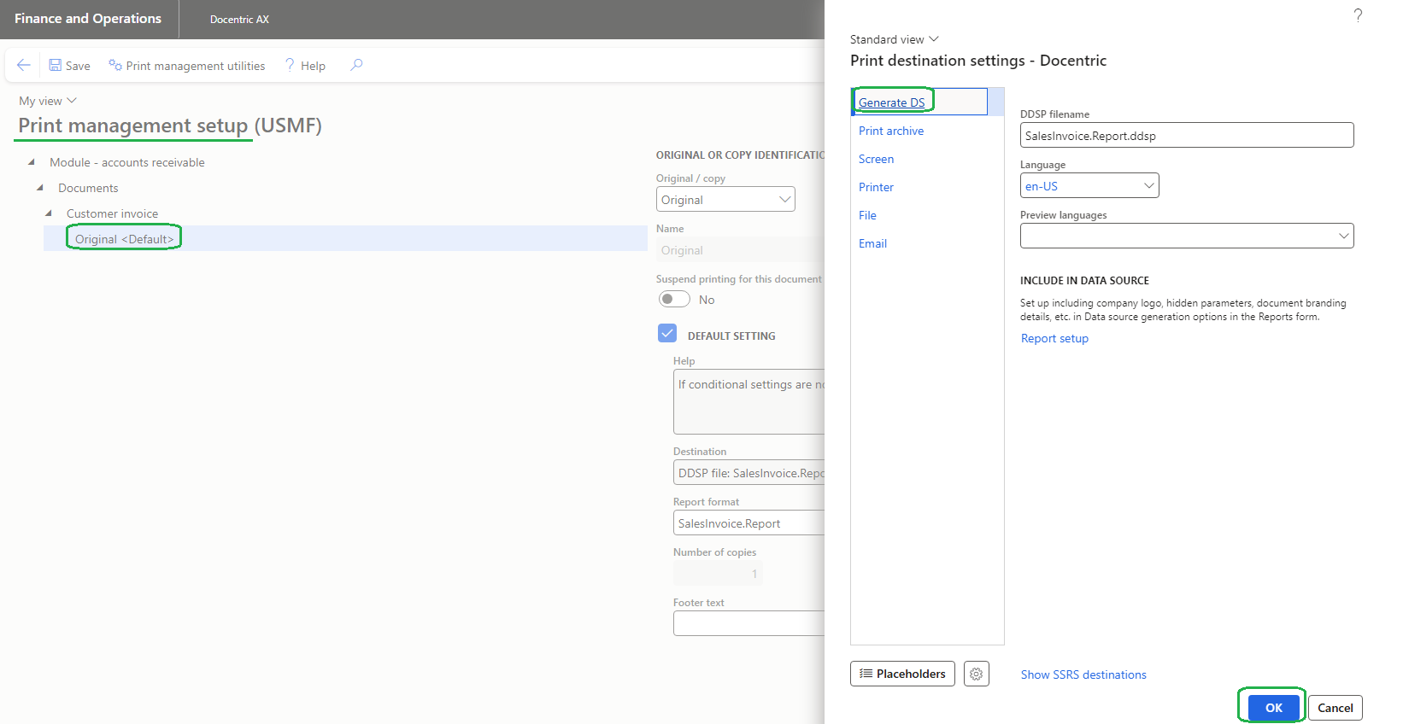Click the back arrow icon
1403x724 pixels.
pos(24,65)
